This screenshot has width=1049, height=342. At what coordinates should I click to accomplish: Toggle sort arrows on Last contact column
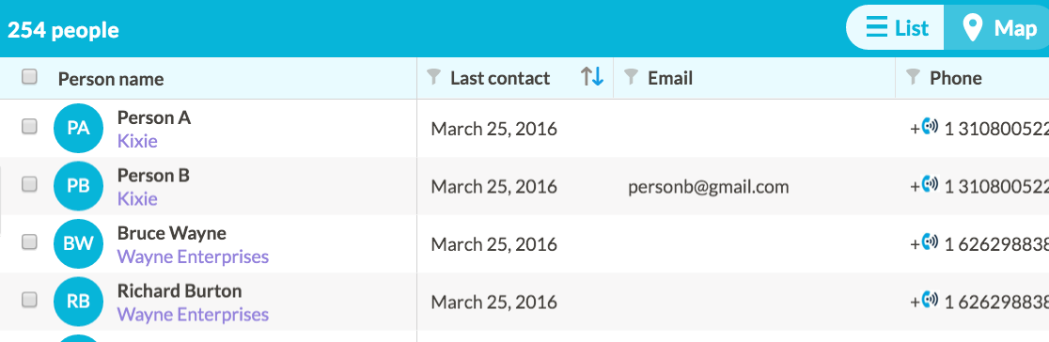click(x=592, y=77)
